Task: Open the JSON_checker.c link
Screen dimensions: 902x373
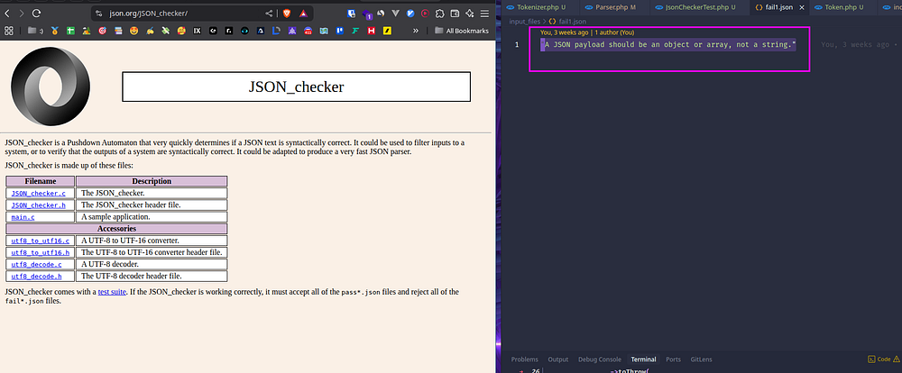Action: tap(39, 194)
